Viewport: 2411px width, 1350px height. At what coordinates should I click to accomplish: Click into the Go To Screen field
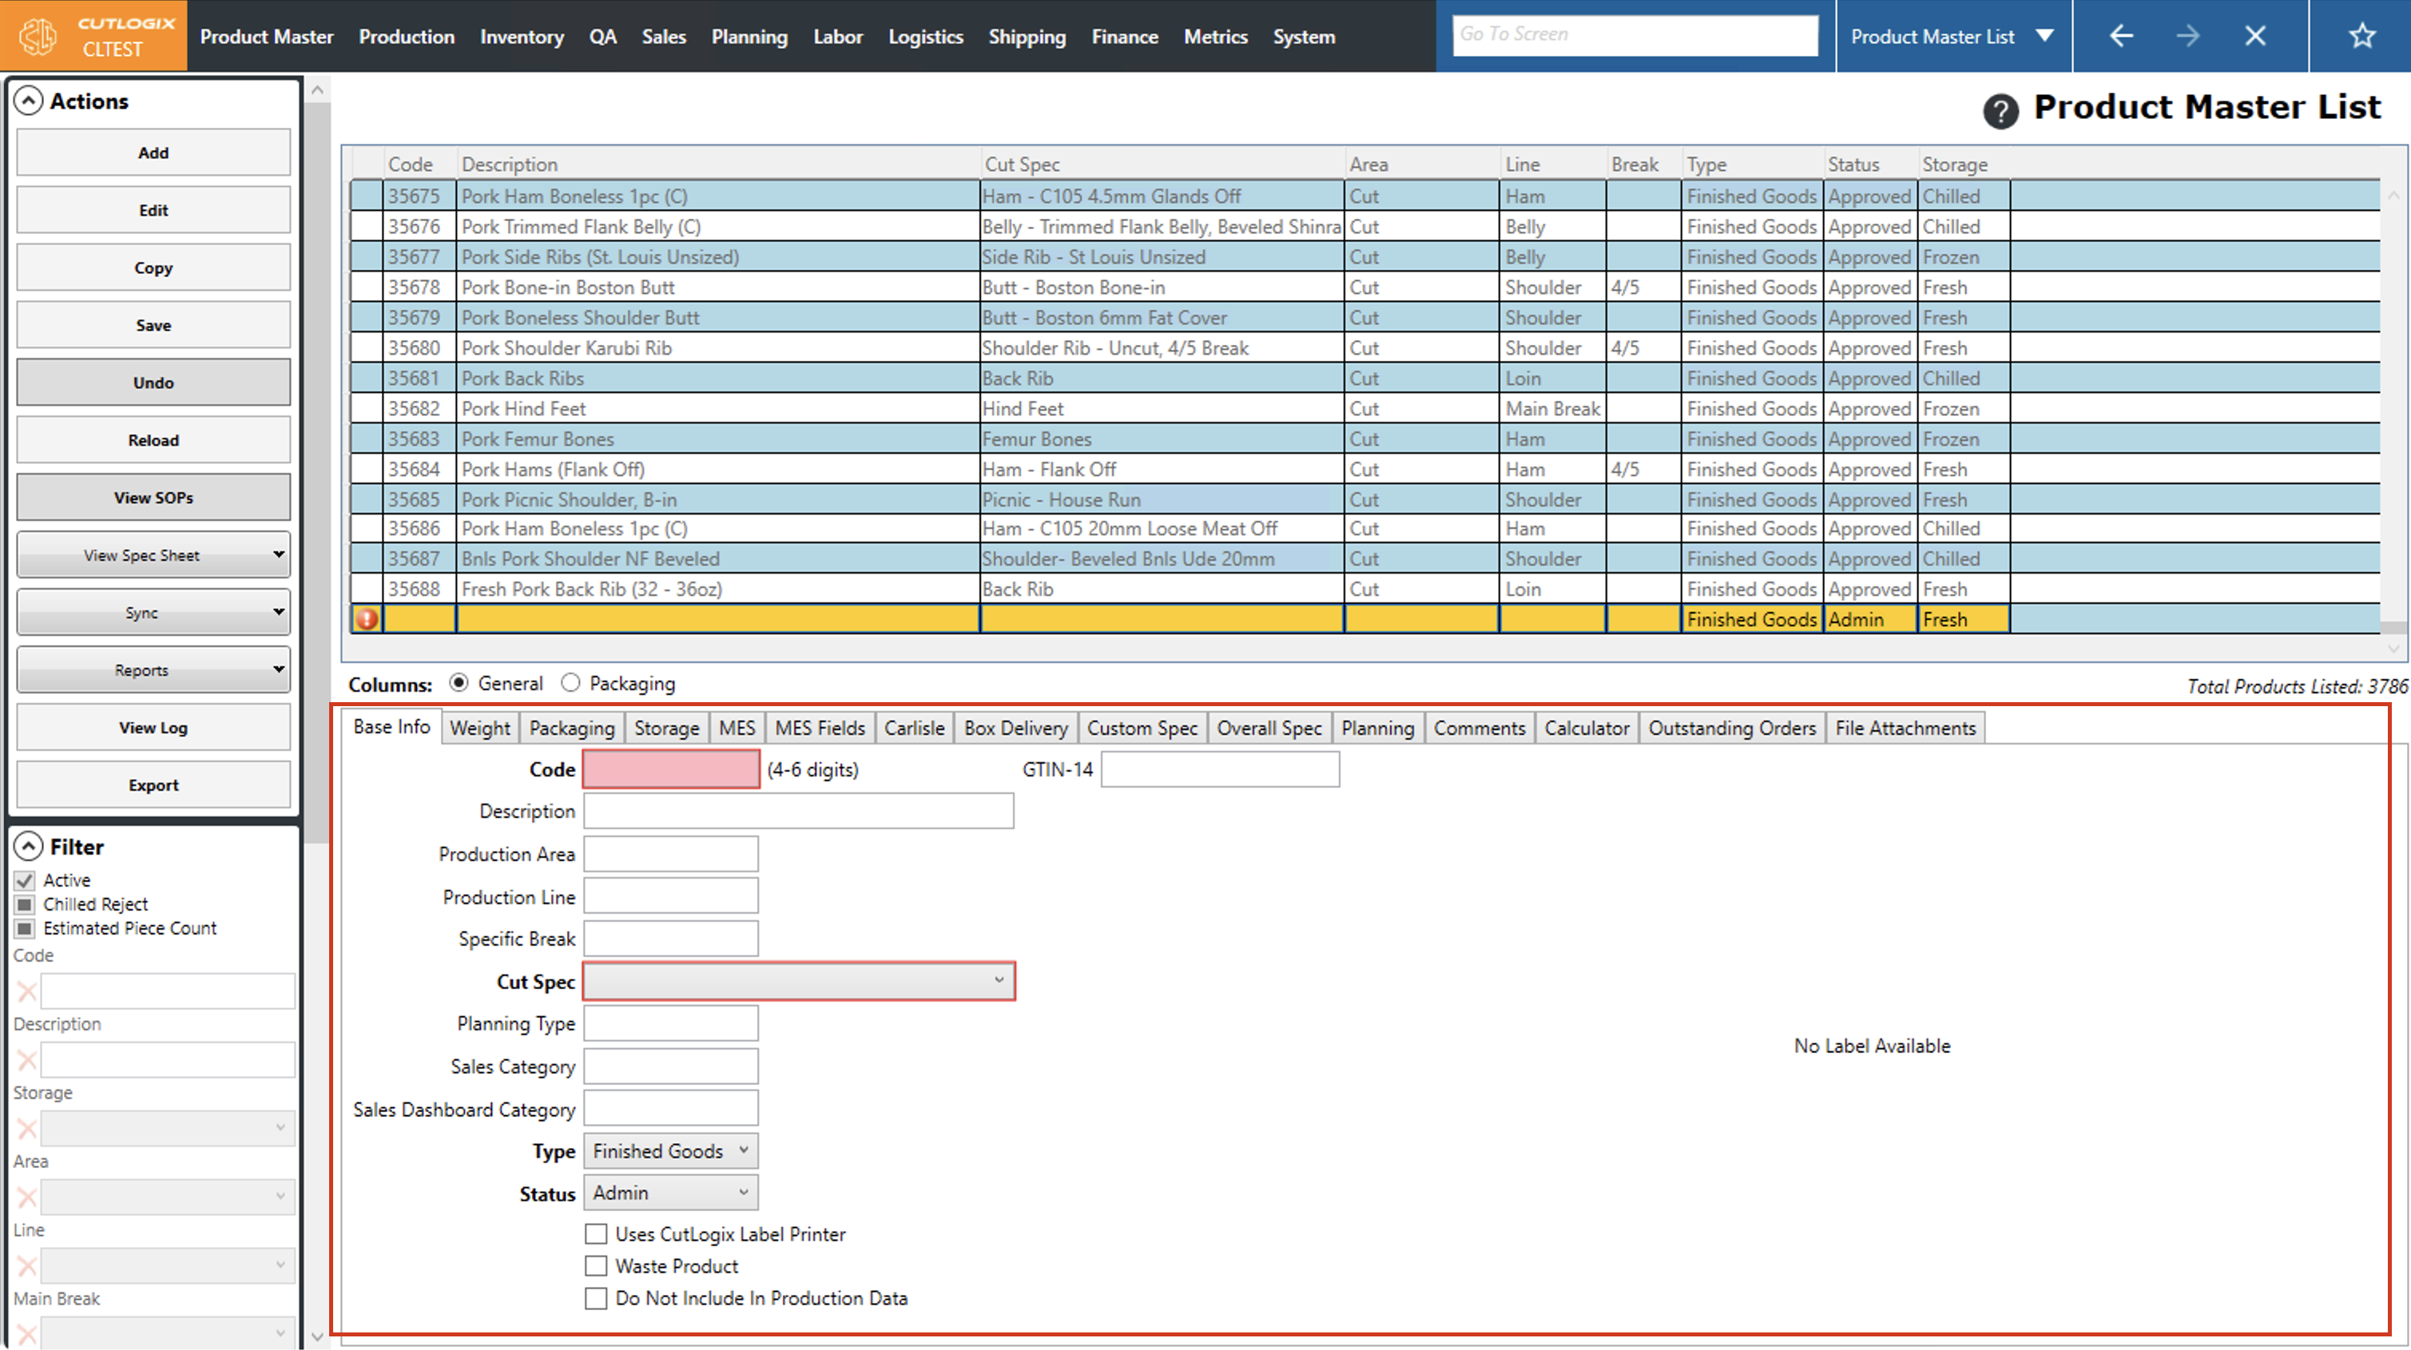pyautogui.click(x=1634, y=34)
